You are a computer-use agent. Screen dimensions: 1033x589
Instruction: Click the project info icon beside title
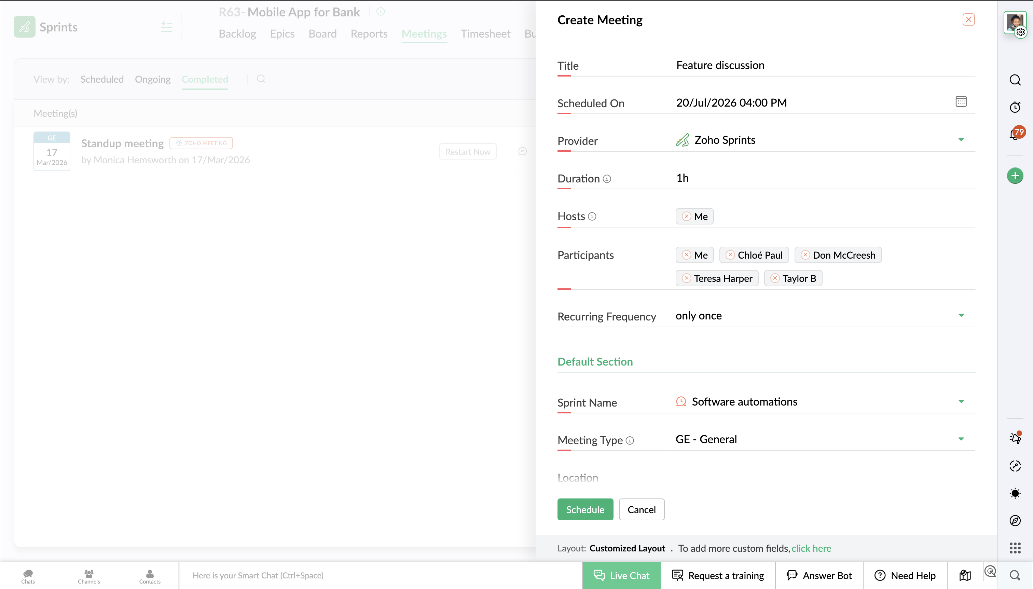tap(380, 12)
